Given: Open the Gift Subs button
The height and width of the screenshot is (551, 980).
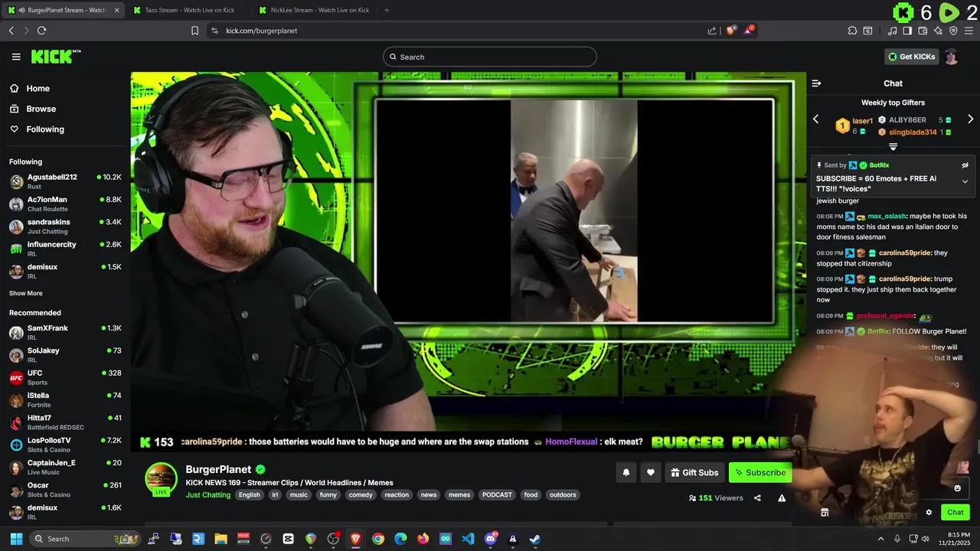Looking at the screenshot, I should pos(694,473).
